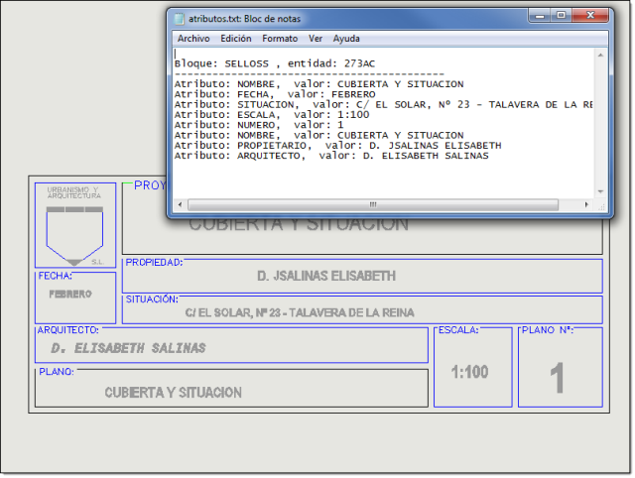Select 'D. ELISABETH SALINAS' in drawing
635x478 pixels.
[128, 348]
